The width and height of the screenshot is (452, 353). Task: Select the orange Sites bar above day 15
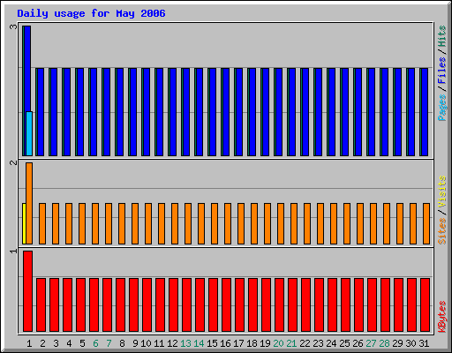(215, 223)
